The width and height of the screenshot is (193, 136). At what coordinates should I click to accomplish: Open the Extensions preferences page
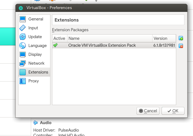click(38, 72)
